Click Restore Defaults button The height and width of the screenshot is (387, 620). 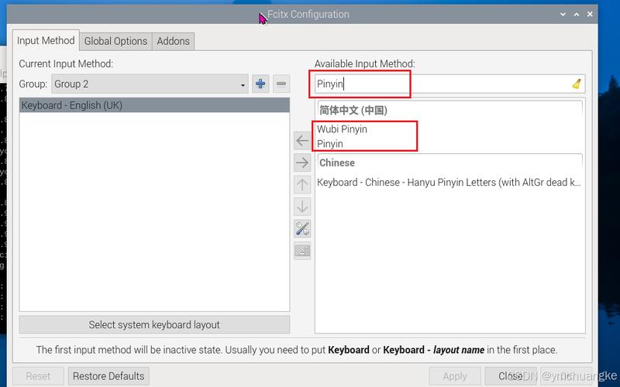(108, 376)
